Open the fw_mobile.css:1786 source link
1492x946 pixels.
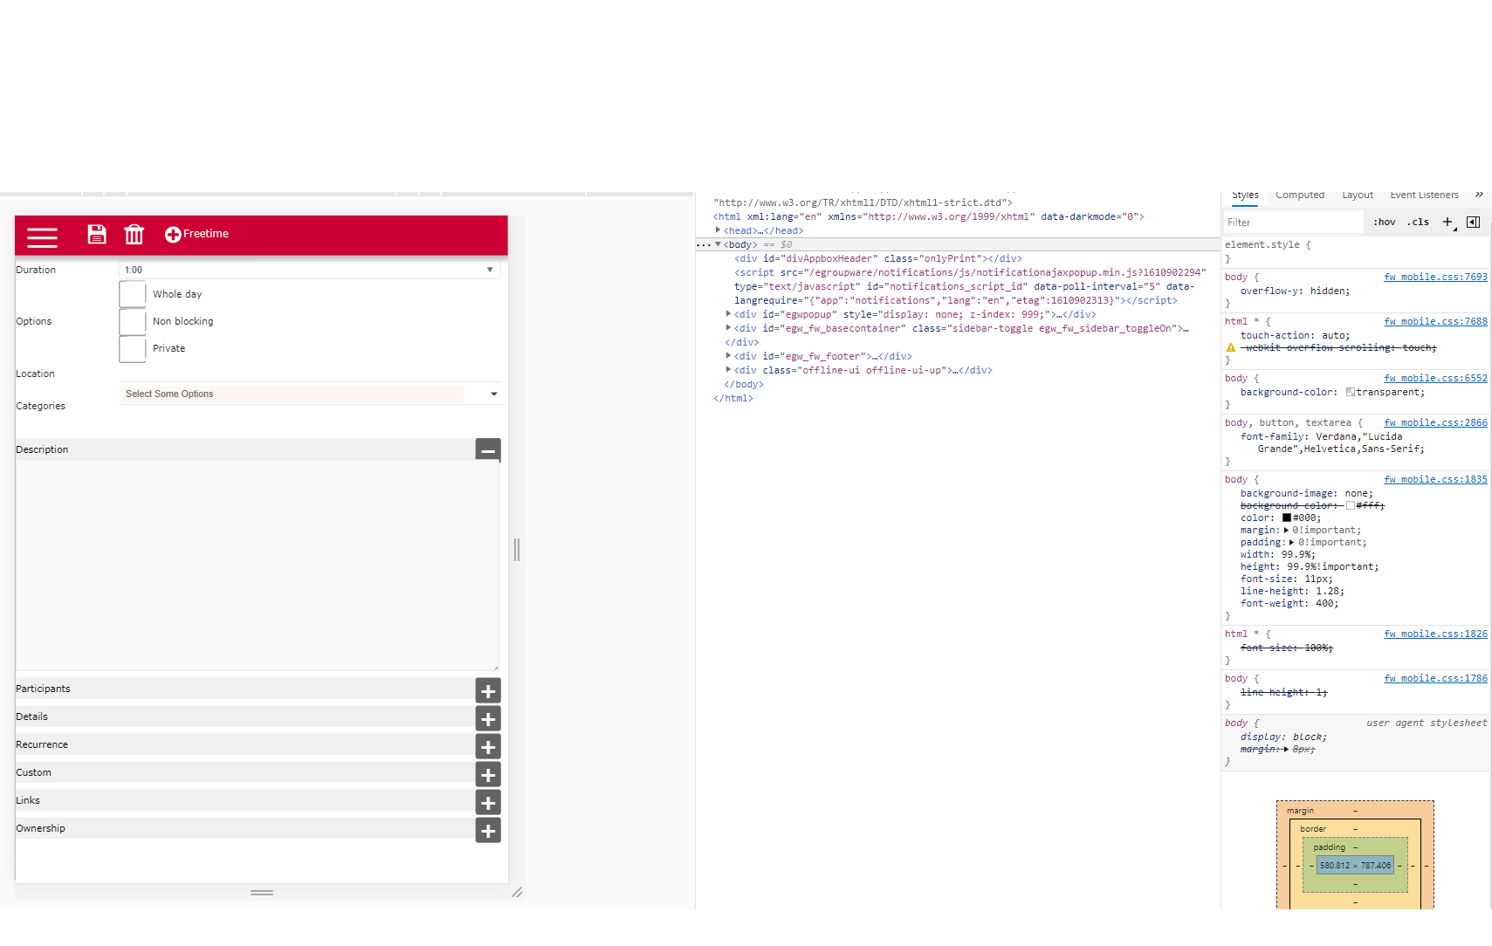pyautogui.click(x=1435, y=679)
